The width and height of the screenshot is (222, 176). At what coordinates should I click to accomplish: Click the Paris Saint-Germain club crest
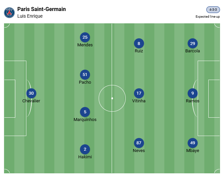coord(9,13)
